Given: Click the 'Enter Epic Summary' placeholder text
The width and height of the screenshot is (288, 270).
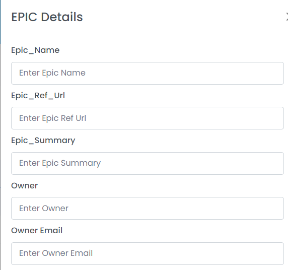Looking at the screenshot, I should [60, 163].
